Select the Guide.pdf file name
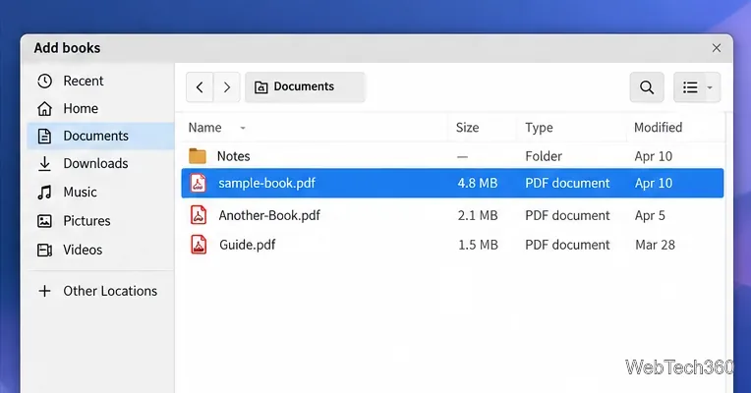 coord(248,245)
